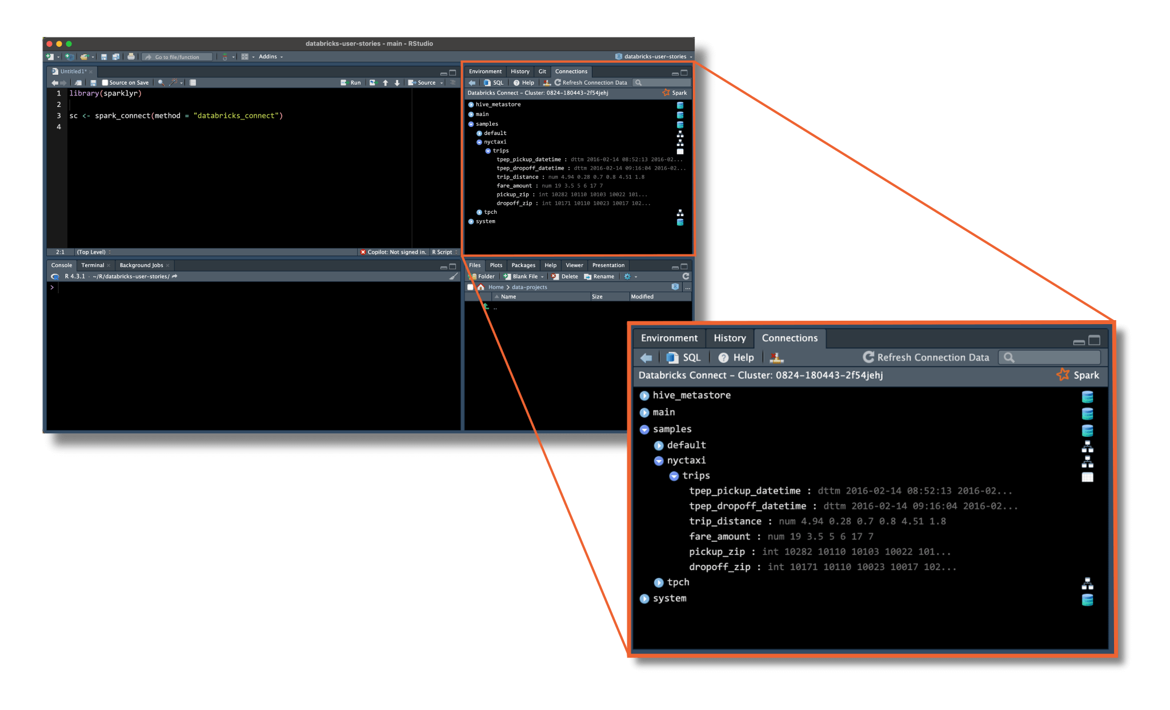Create a new file from the toolbar
1170x710 pixels.
coord(50,57)
